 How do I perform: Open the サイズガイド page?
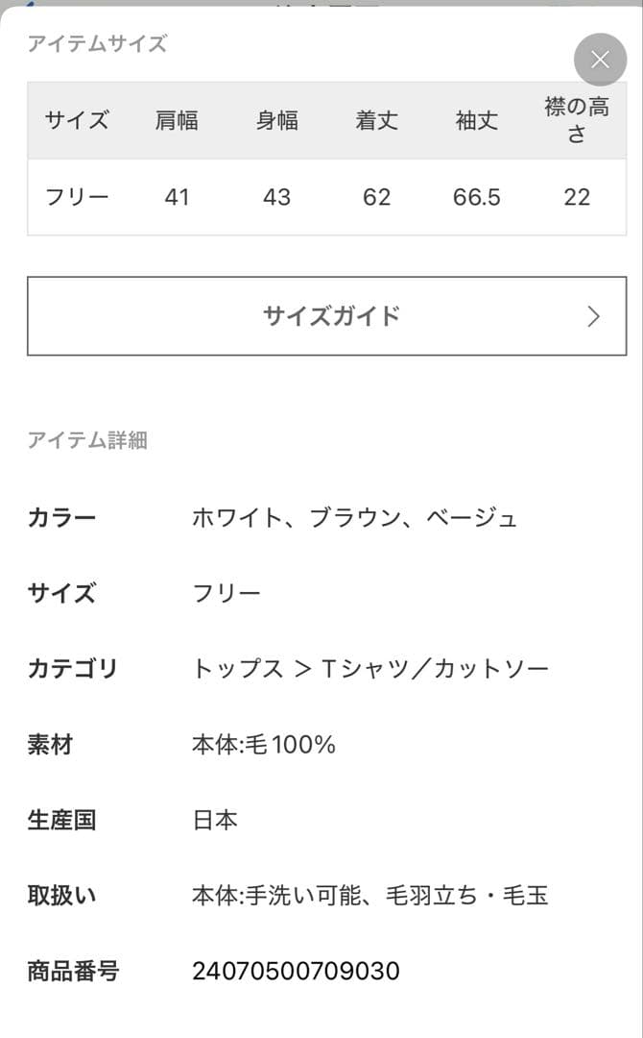(331, 315)
